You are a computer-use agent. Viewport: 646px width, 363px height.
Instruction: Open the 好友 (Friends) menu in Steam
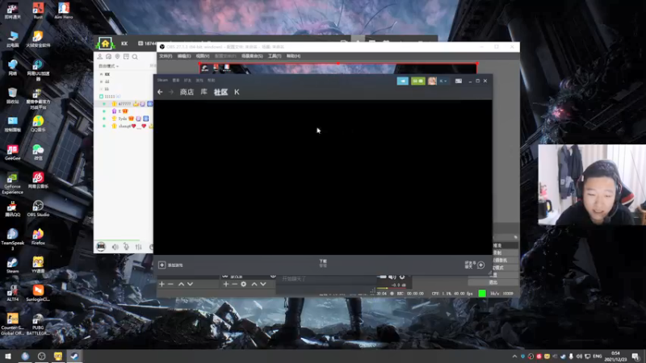coord(187,80)
